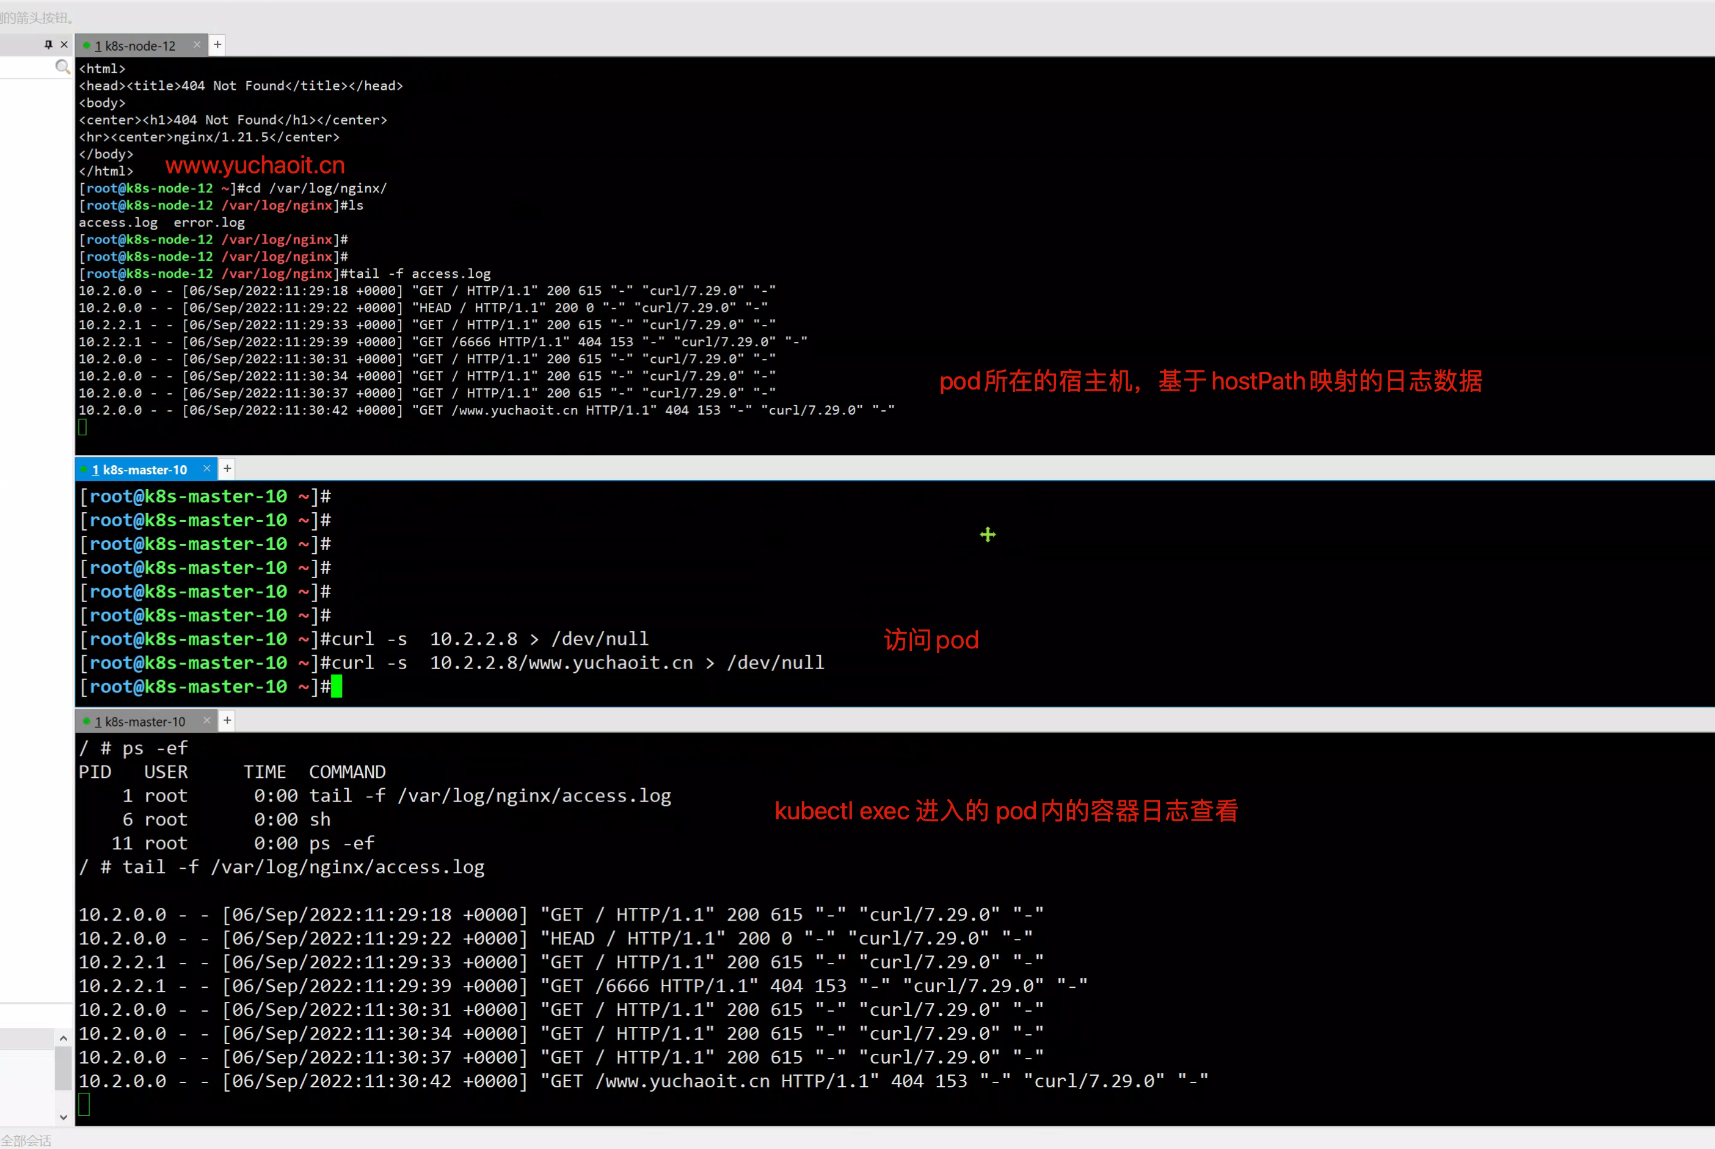
Task: Close k8s-master-10 tab above curl commands
Action: pos(206,469)
